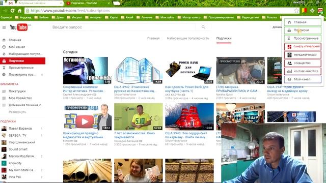Open the Библия bookmarks folder
The width and height of the screenshot is (326, 183).
(41, 17)
